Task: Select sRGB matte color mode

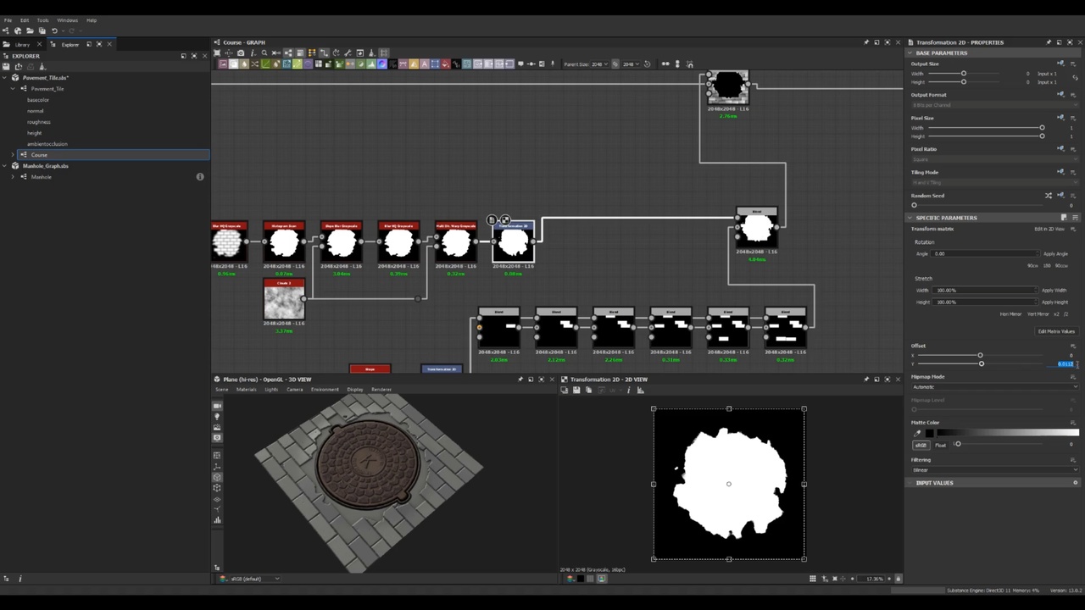Action: coord(921,445)
